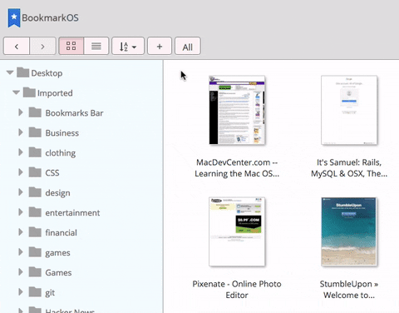Click the 'It's Samuel: Rails, MySQL & OSX' title
399x313 pixels.
coord(349,168)
